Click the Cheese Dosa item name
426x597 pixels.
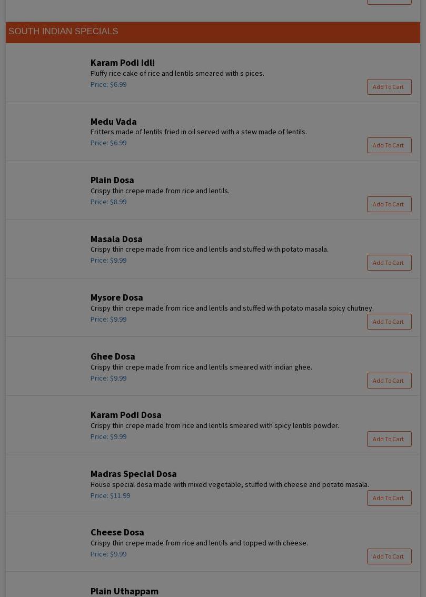117,532
